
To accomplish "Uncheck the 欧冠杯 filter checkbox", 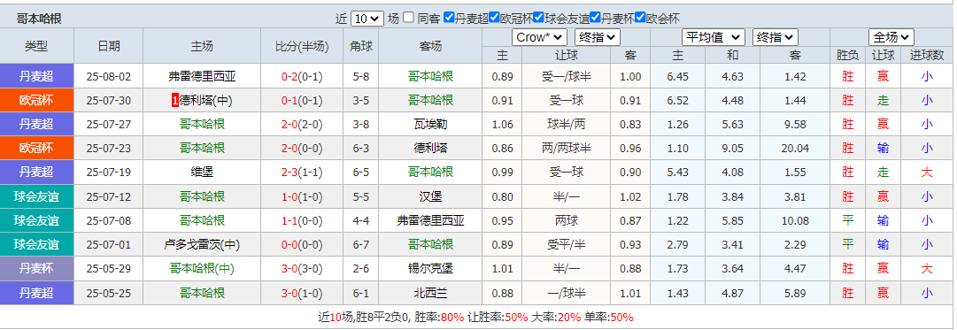I will [x=495, y=18].
